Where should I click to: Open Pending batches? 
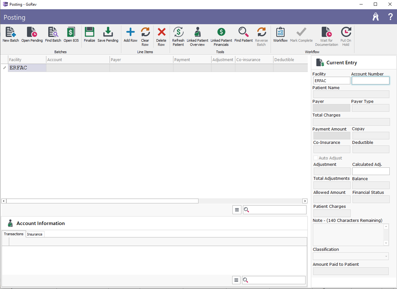tap(32, 34)
